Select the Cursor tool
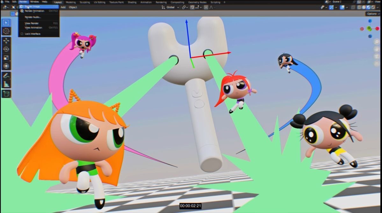Viewport: 382px width, 213px height. [x=6, y=31]
